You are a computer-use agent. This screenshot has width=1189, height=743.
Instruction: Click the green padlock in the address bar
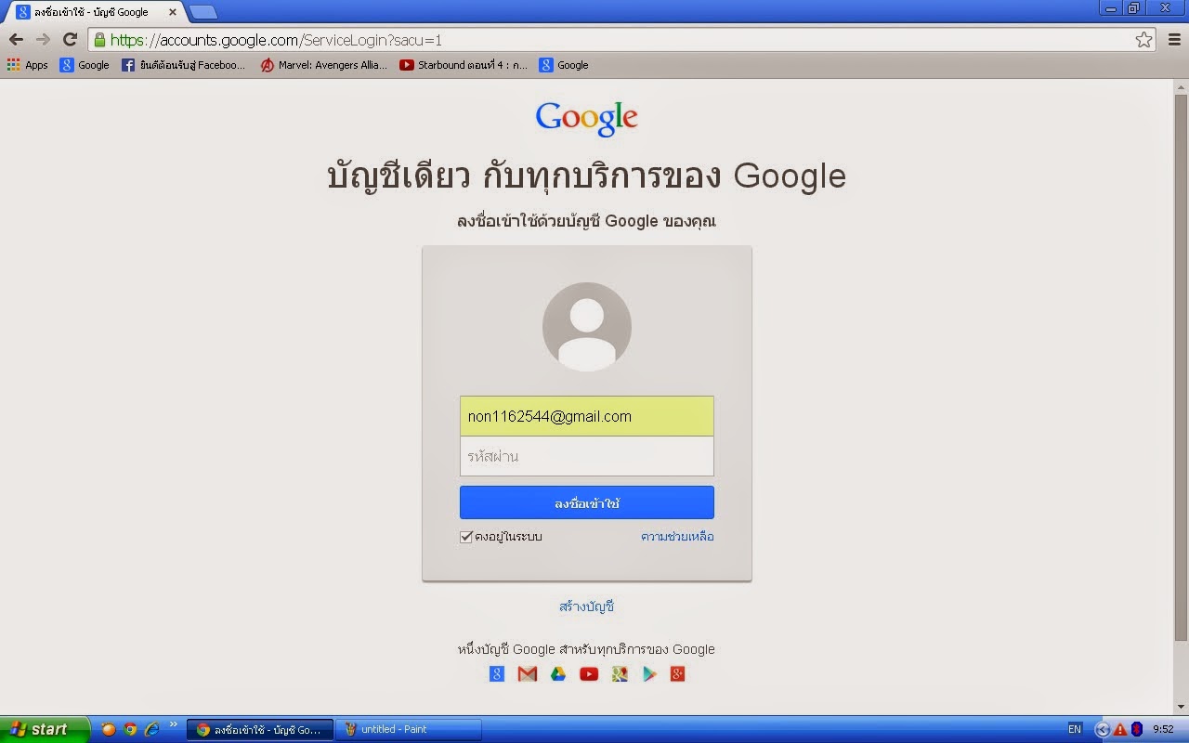(x=99, y=40)
